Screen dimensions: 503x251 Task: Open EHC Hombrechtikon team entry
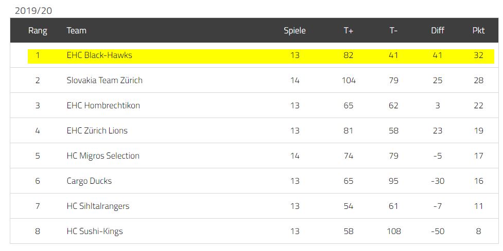103,105
